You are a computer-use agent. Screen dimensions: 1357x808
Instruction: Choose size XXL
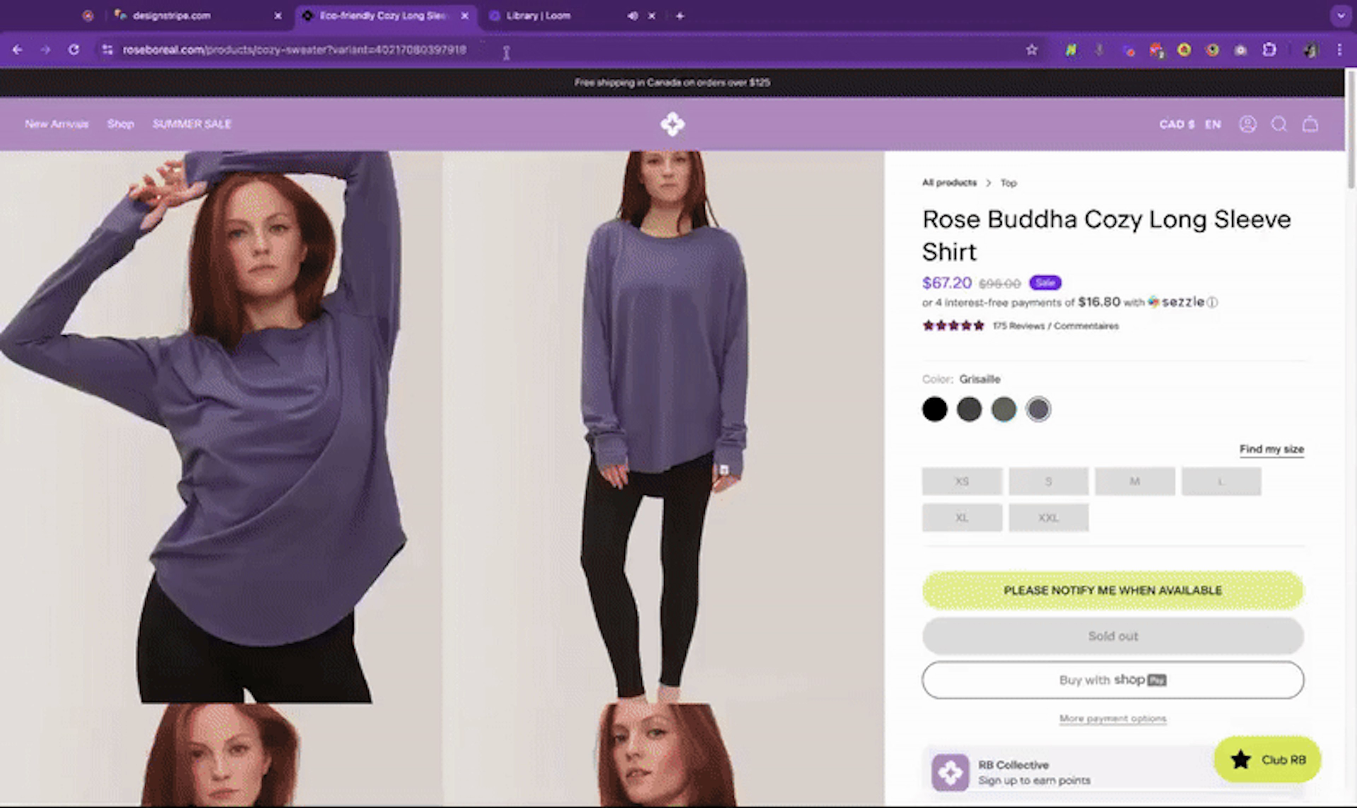[x=1048, y=517]
